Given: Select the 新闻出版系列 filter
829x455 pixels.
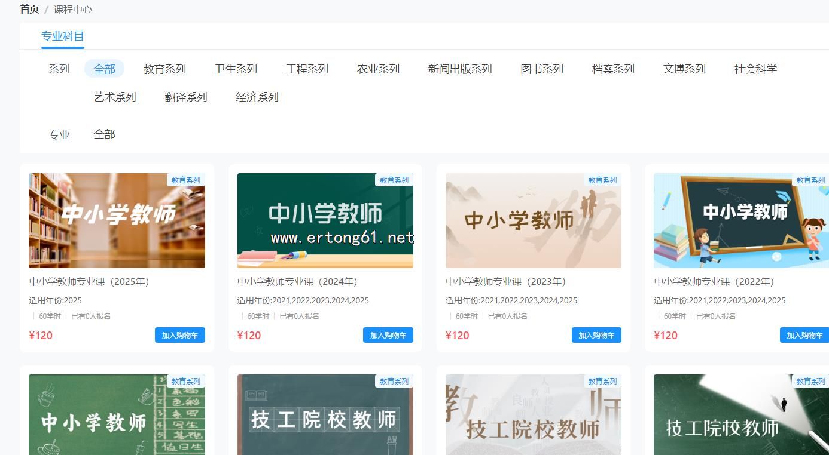Looking at the screenshot, I should [459, 69].
